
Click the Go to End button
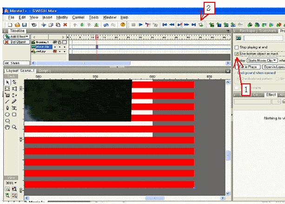(194, 25)
